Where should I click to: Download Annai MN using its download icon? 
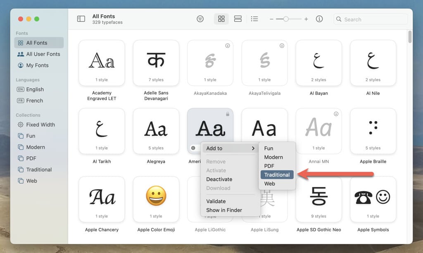pyautogui.click(x=336, y=114)
